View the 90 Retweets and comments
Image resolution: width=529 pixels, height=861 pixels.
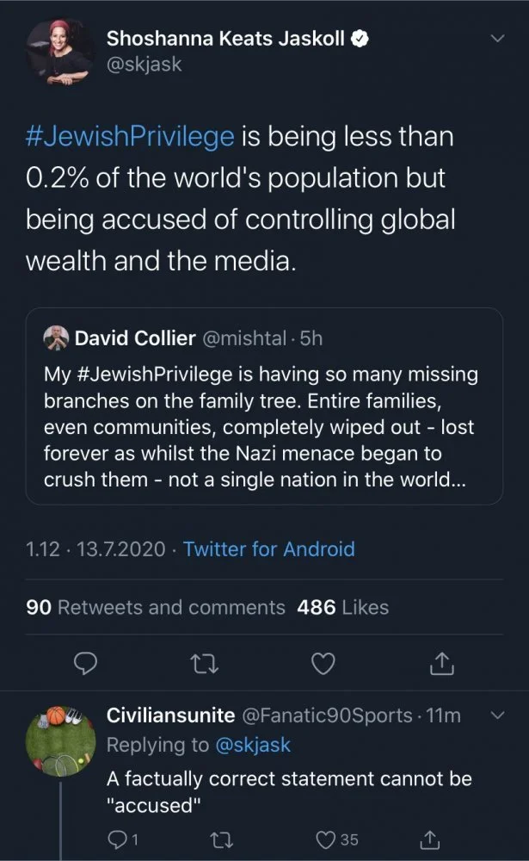(x=156, y=607)
